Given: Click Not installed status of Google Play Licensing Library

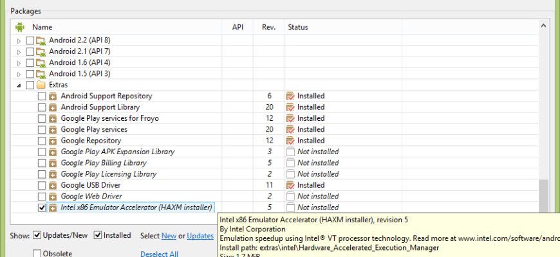Looking at the screenshot, I should [x=318, y=174].
